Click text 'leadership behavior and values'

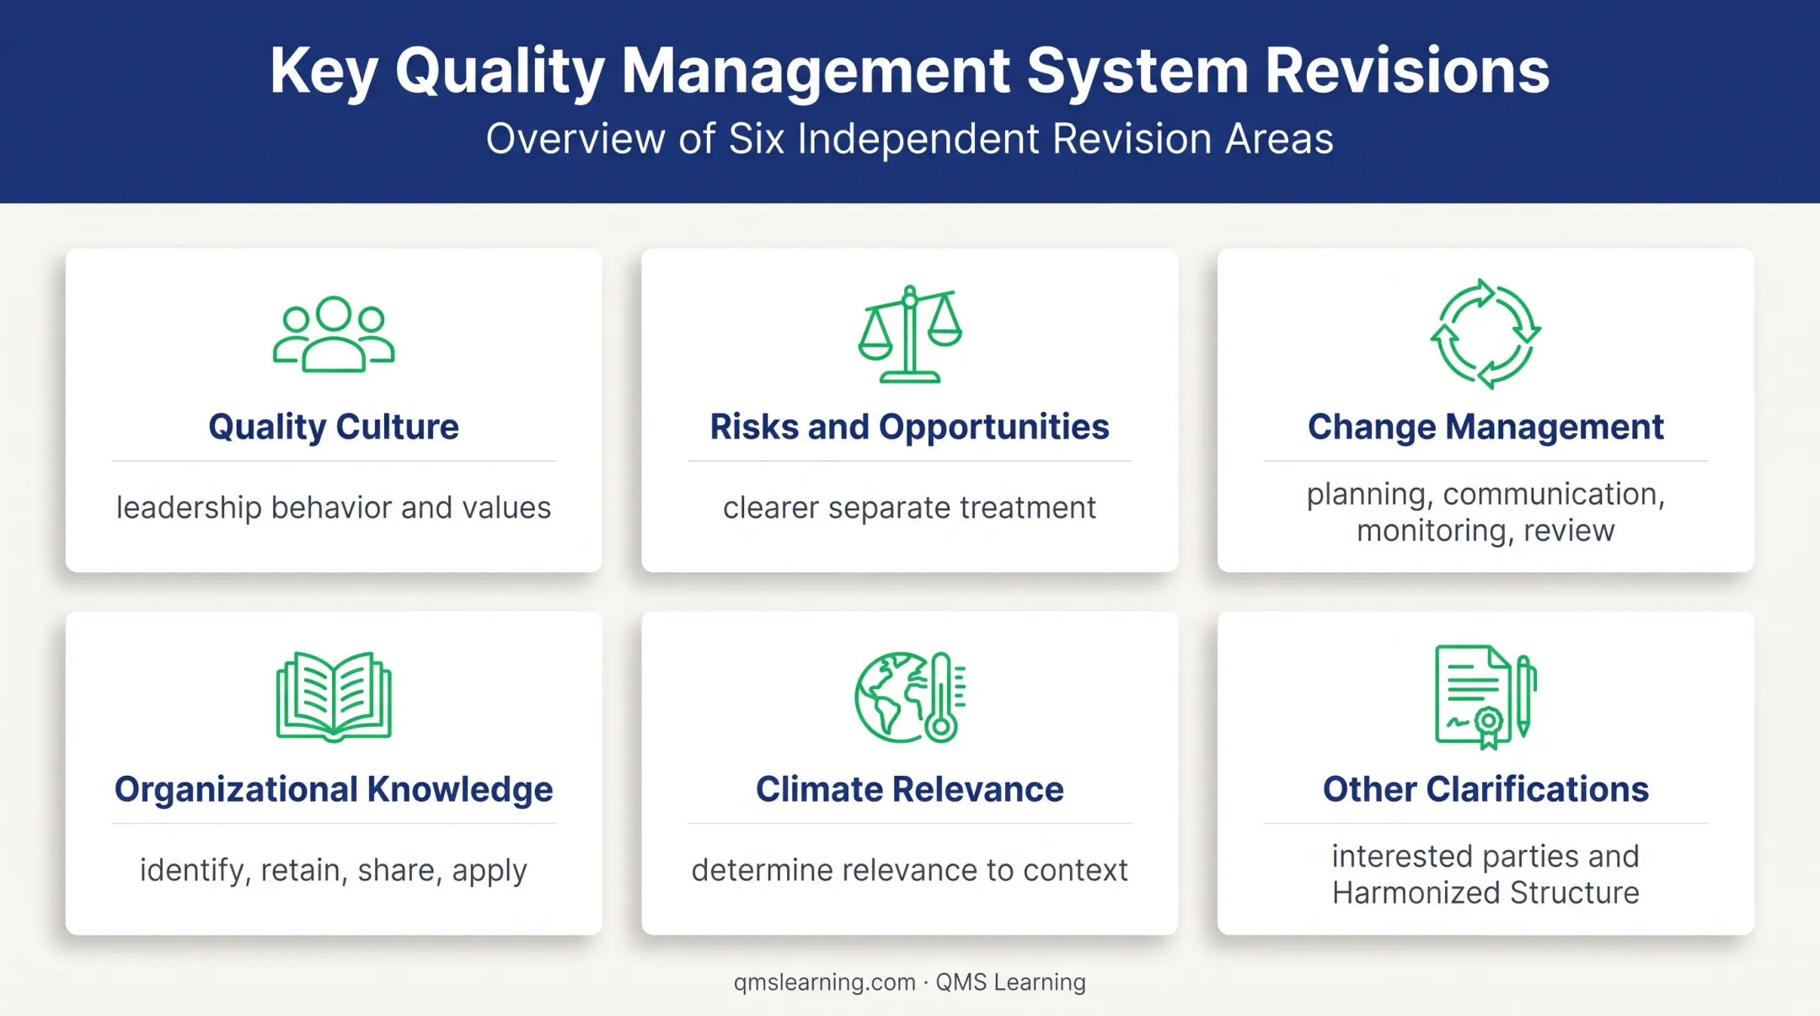coord(334,508)
